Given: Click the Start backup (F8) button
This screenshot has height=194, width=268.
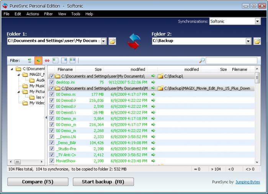Looking at the screenshot, I should point(103,182).
